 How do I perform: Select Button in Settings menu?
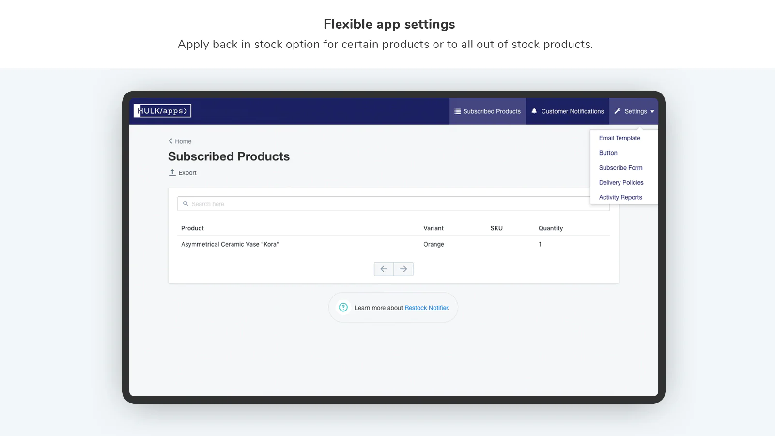pos(608,153)
